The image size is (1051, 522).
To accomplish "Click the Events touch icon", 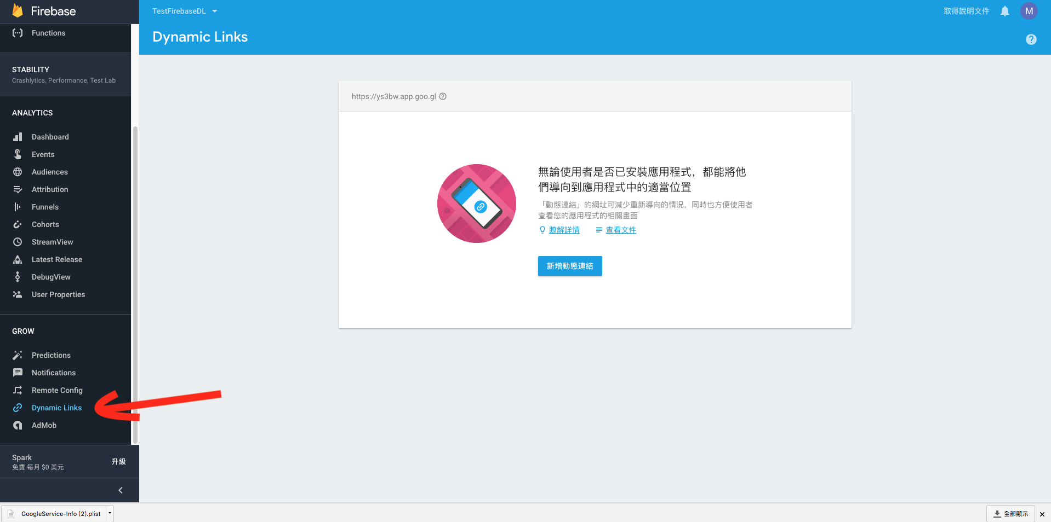I will (18, 154).
